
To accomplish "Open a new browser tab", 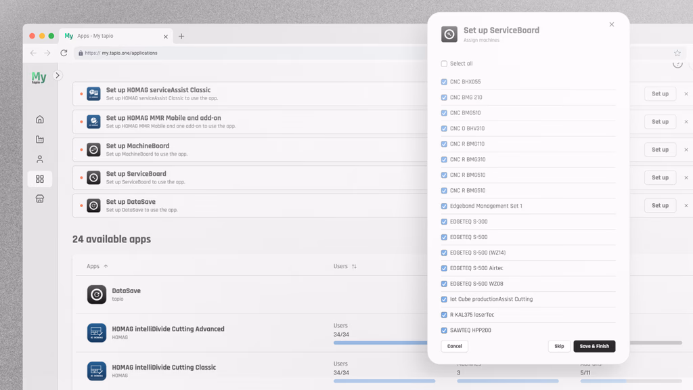I will click(x=181, y=36).
